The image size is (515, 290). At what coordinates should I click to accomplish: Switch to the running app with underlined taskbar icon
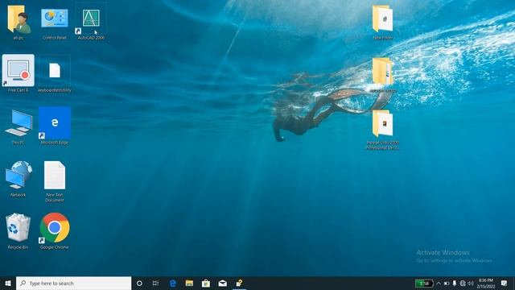pyautogui.click(x=240, y=283)
